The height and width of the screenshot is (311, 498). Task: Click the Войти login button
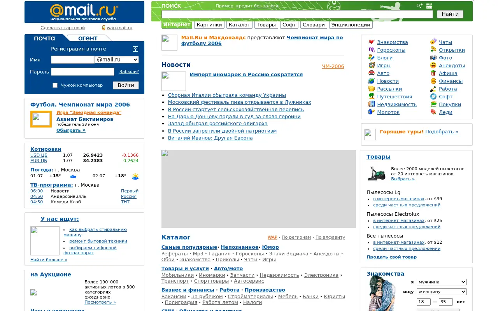[126, 85]
